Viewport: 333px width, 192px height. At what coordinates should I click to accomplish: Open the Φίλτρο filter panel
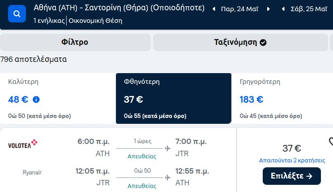pos(75,42)
